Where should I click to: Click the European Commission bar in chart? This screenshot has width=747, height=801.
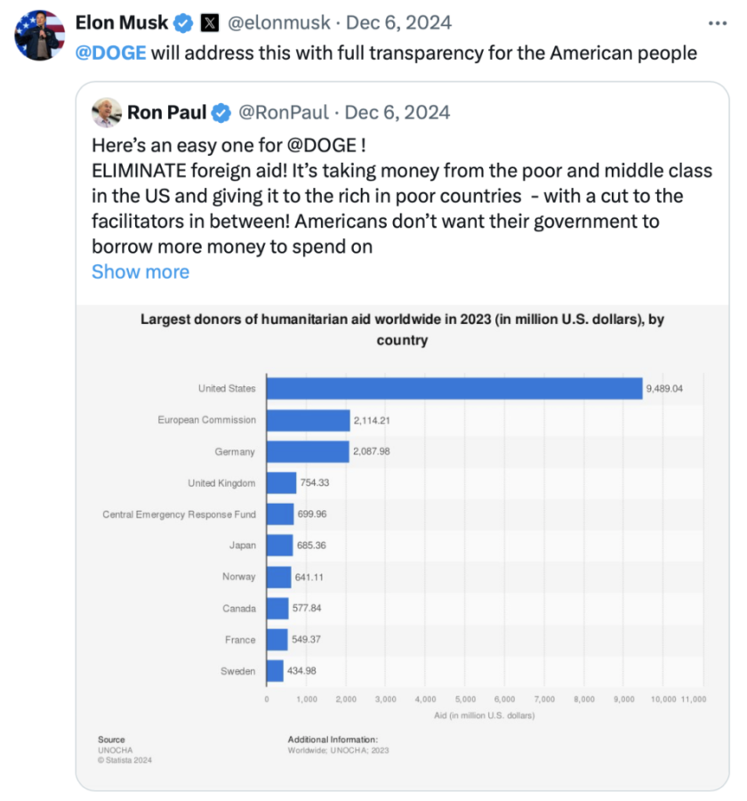[x=308, y=420]
